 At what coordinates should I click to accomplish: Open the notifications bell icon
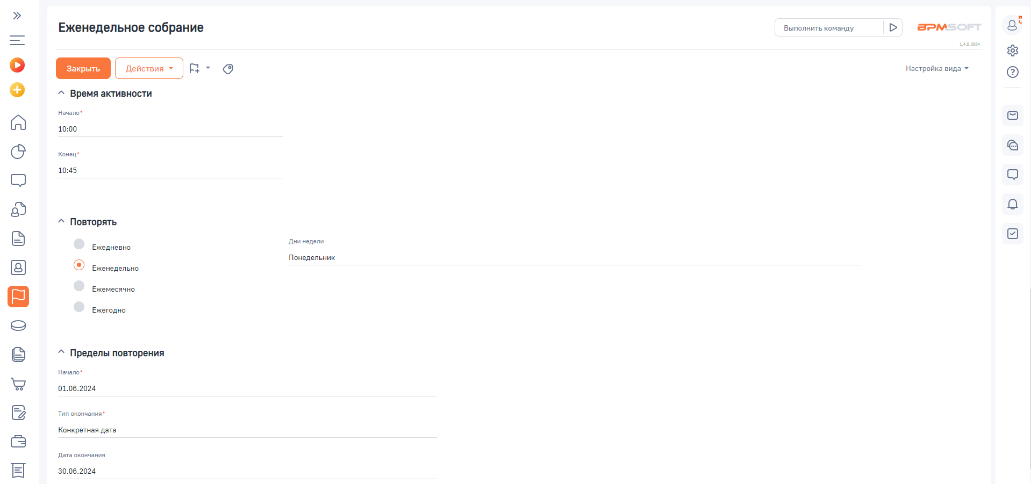(x=1012, y=204)
